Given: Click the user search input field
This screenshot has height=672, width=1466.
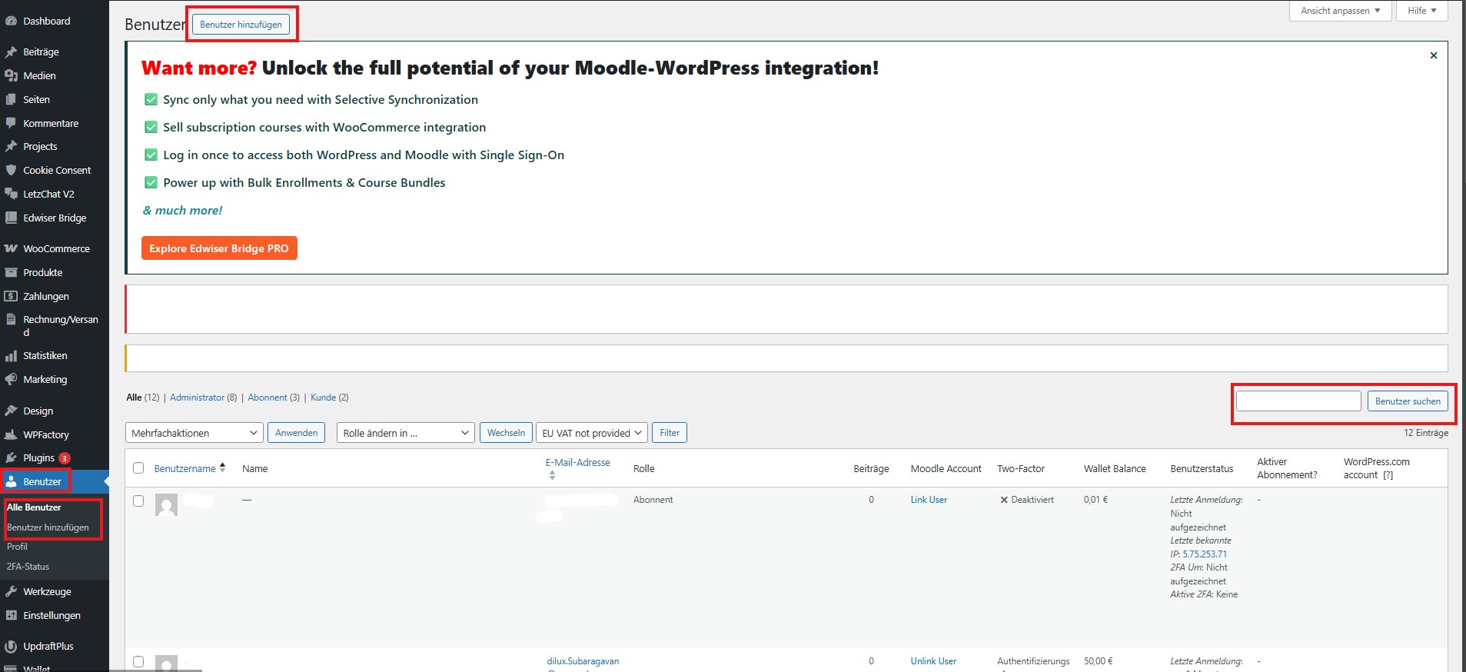Looking at the screenshot, I should click(1298, 401).
